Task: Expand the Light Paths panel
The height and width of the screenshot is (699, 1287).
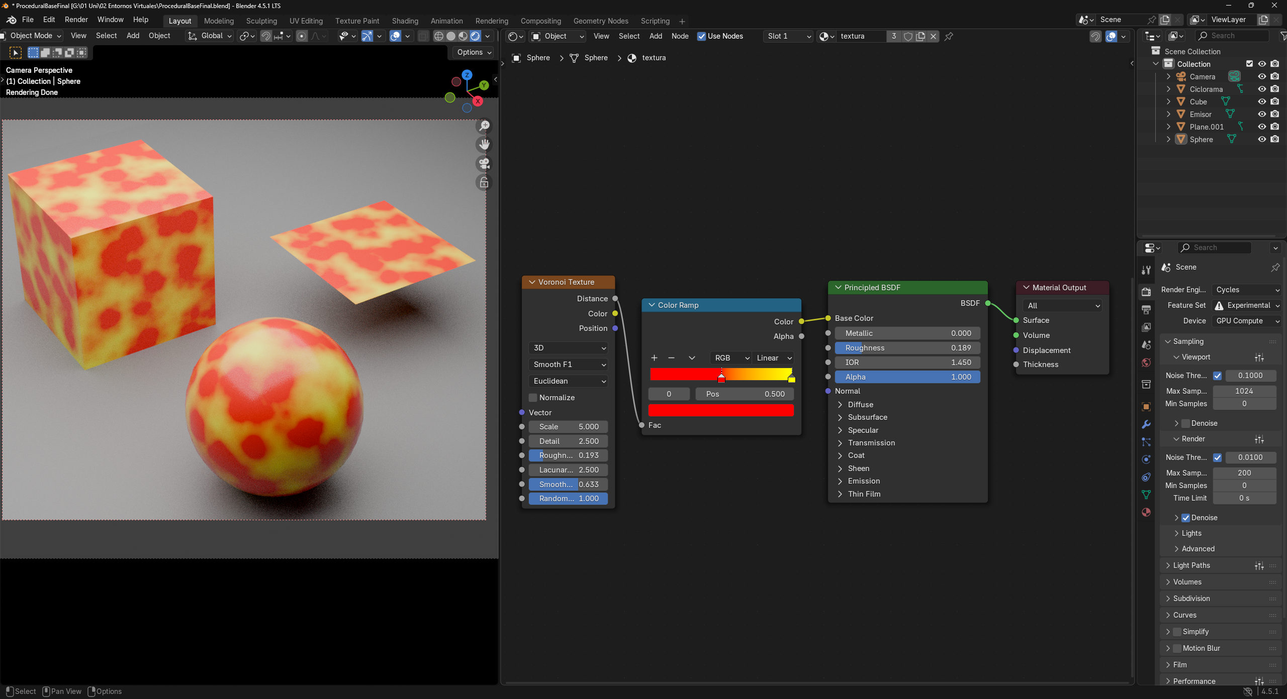Action: 1191,565
